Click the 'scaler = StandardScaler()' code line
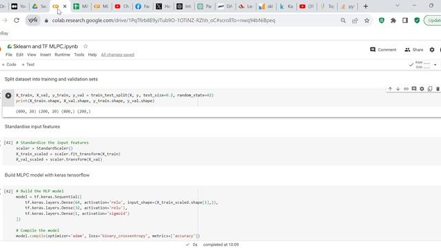The image size is (441, 248). [44, 148]
